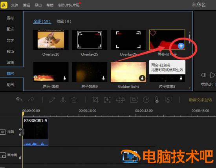Select the 粒子效果9 thumbnail
Viewport: 216px width, 168px height.
coord(90,72)
